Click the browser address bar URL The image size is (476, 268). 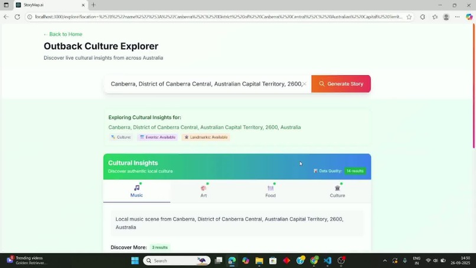click(x=219, y=17)
